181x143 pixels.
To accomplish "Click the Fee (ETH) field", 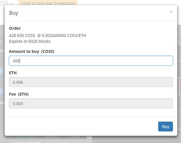I will (91, 103).
